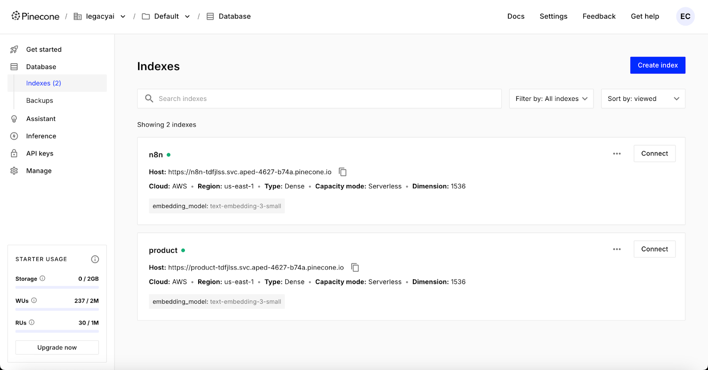This screenshot has width=708, height=370.
Task: Click the Storage usage progress bar
Action: [x=57, y=287]
